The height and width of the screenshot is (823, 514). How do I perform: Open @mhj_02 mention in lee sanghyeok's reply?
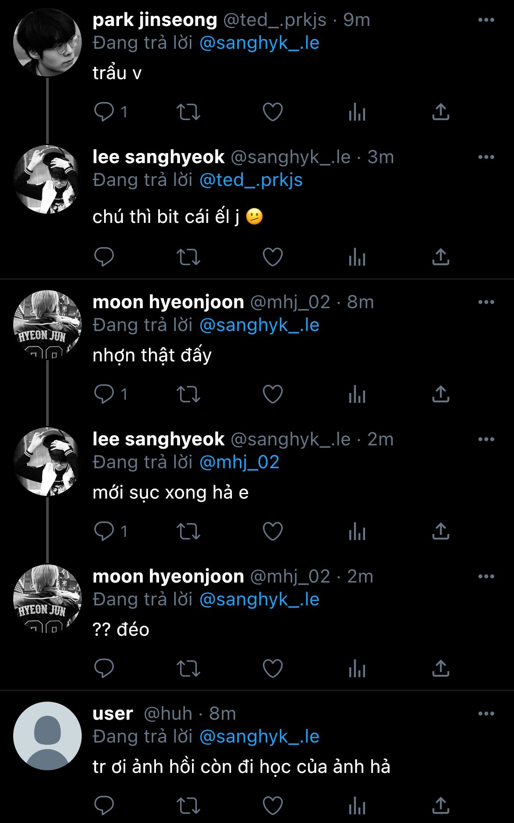[x=239, y=462]
